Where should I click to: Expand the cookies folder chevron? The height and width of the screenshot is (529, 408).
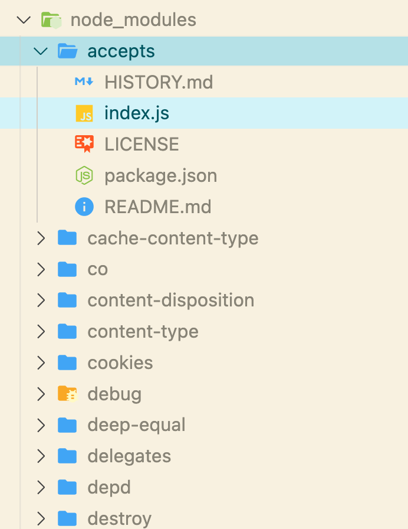[x=41, y=363]
